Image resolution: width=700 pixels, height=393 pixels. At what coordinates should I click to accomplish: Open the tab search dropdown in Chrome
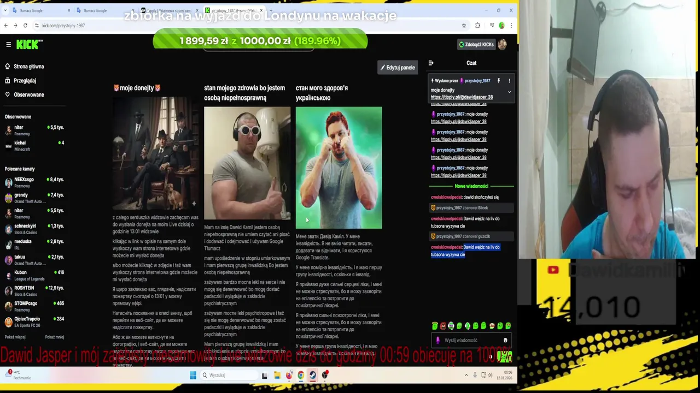6,10
